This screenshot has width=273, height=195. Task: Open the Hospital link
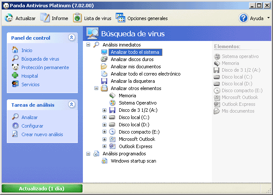point(29,76)
